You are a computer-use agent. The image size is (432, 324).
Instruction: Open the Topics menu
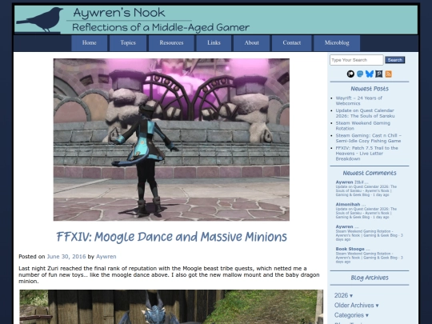coord(128,43)
